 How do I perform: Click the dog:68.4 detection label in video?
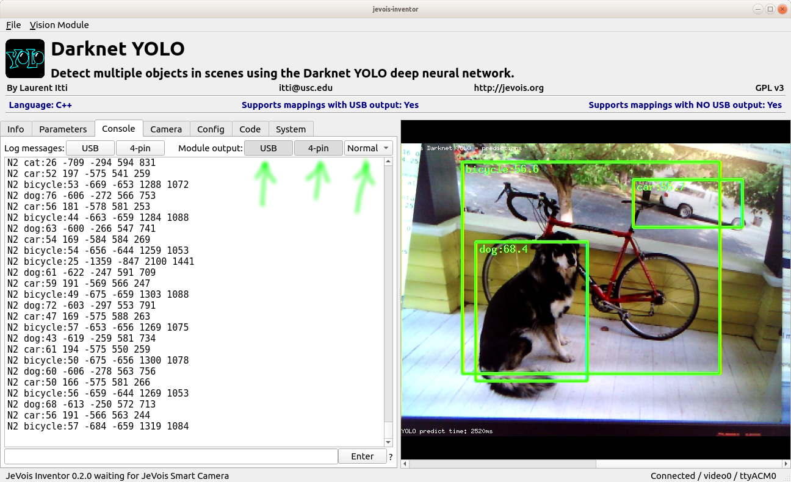pyautogui.click(x=503, y=249)
